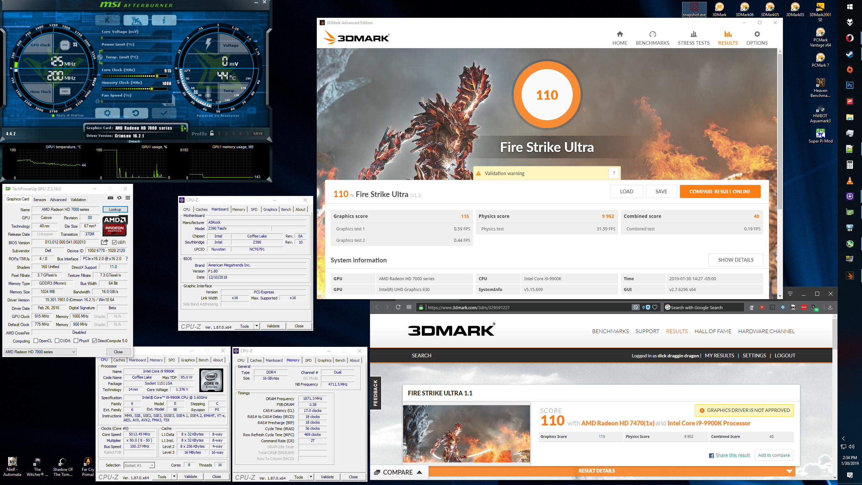Expand GPU-Z graphics card selection dropdown
Viewport: 862px width, 485px height.
tap(40, 352)
